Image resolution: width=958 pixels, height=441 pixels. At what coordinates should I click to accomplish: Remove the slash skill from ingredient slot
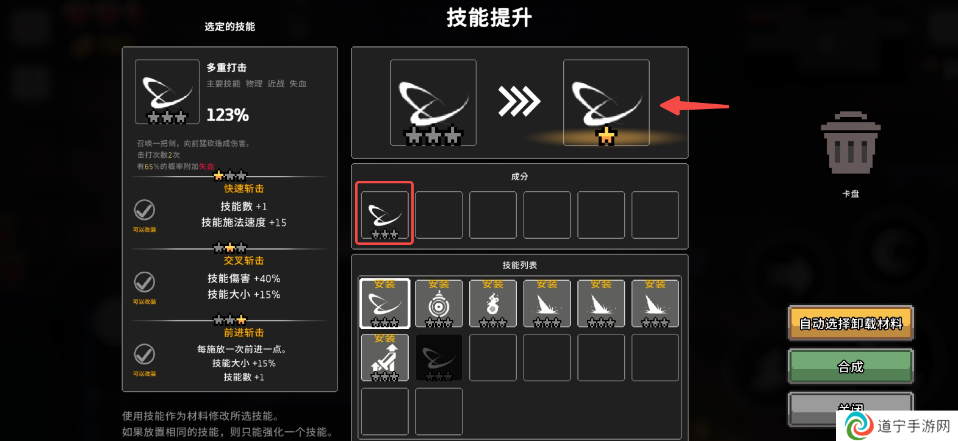coord(385,214)
